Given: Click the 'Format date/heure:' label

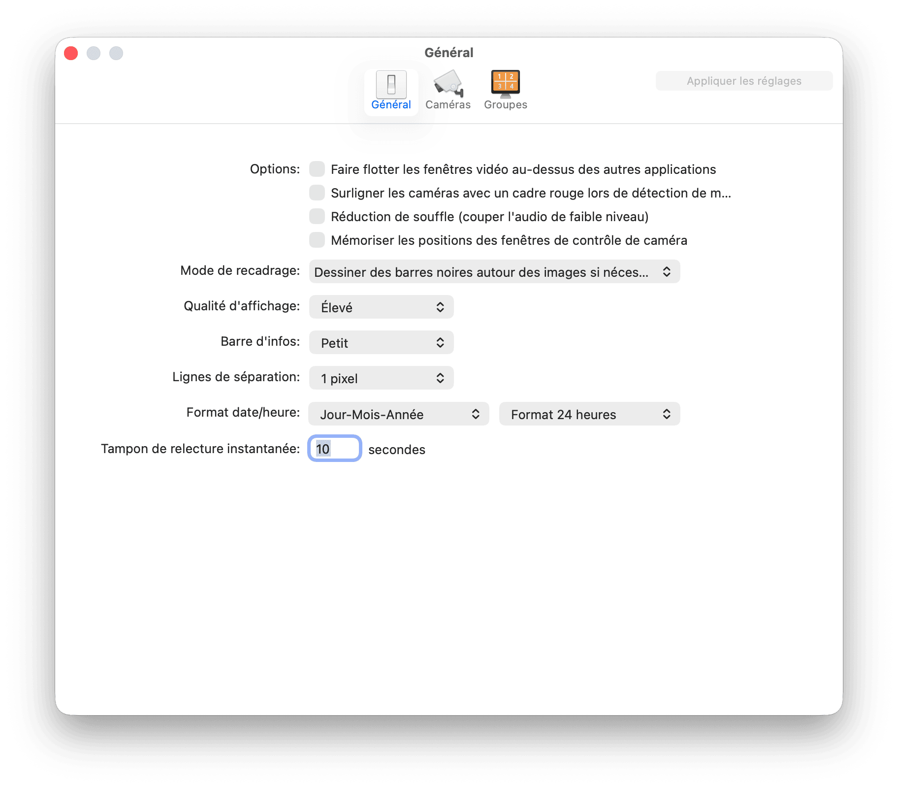Looking at the screenshot, I should pos(243,412).
